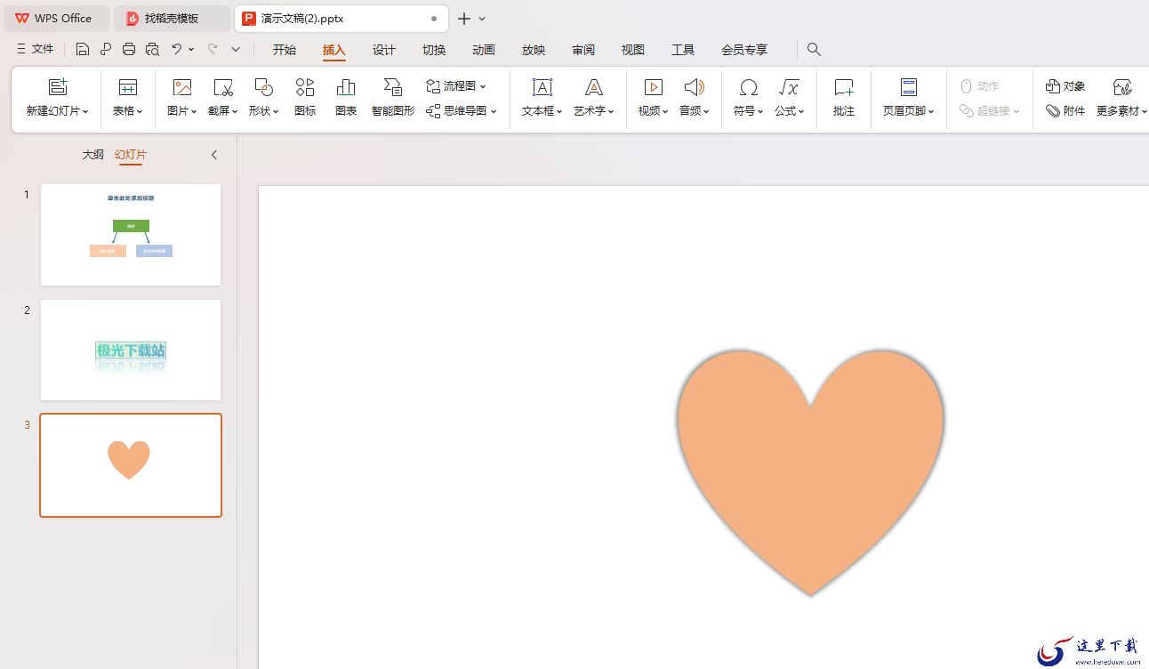Select slide 3 thumbnail with heart

131,465
